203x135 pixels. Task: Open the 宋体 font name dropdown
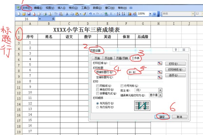[x=193, y=14]
